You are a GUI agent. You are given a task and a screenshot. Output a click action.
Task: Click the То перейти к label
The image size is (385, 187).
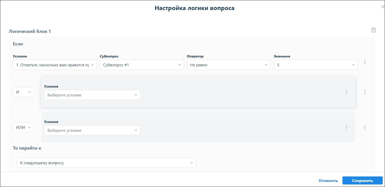[x=27, y=148]
